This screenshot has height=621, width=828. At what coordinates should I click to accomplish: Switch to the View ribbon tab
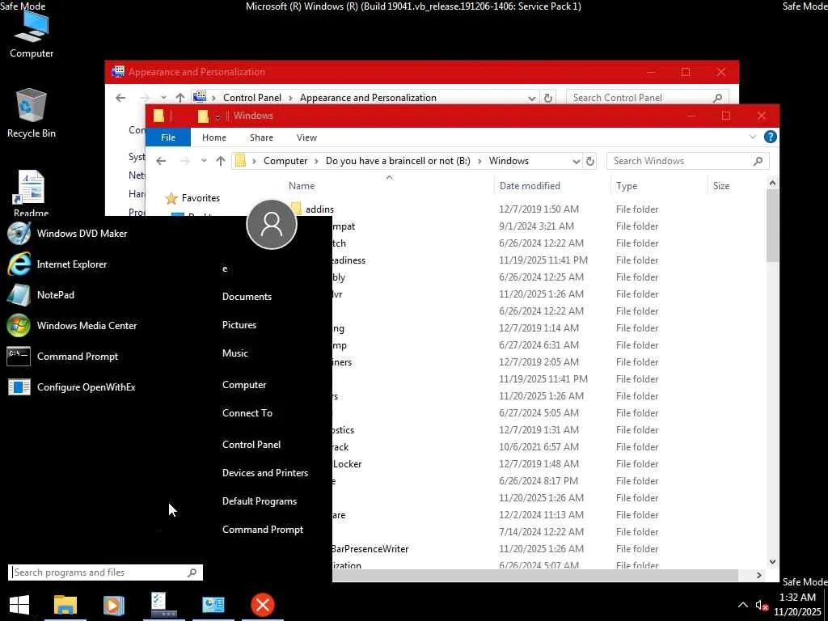[x=306, y=137]
